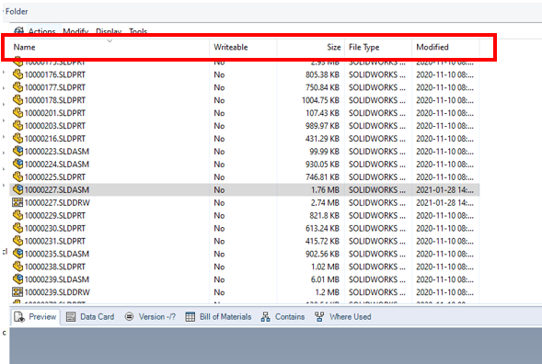Screen dimensions: 542x364
Task: Select file name 10000224.SLDASM
Action: click(57, 164)
